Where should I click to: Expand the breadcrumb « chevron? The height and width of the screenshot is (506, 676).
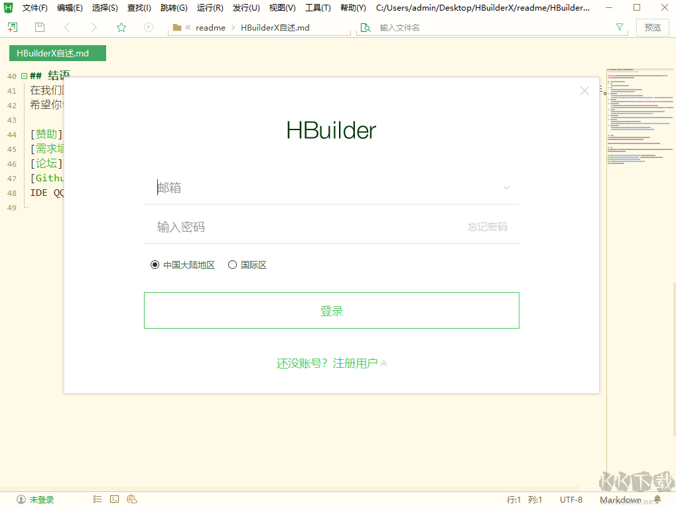point(188,28)
